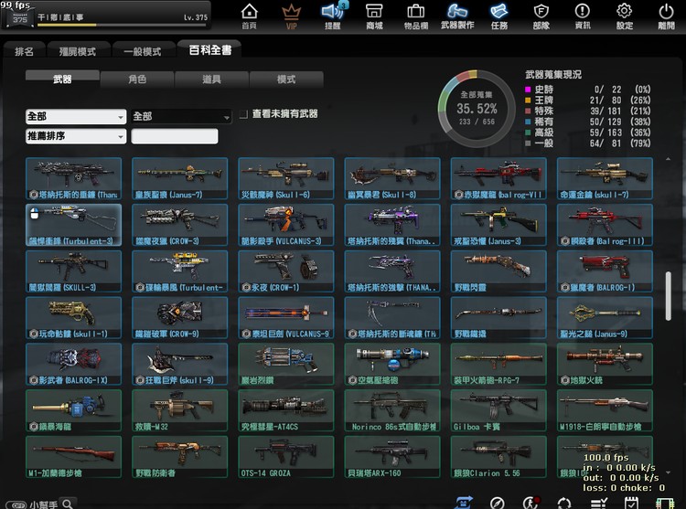Open the 物品欄 inventory icon
686x509 pixels.
[x=415, y=16]
